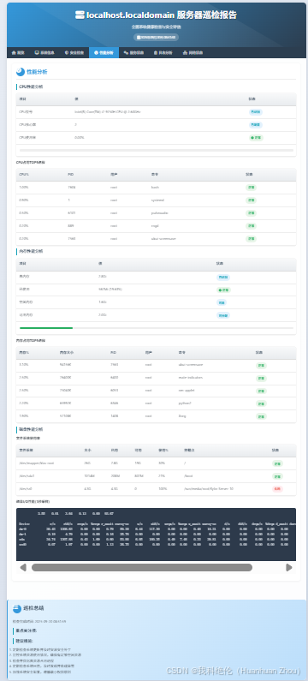Screen dimensions: 308x681
Task: Click the nm-applet command cell
Action: click(x=187, y=391)
